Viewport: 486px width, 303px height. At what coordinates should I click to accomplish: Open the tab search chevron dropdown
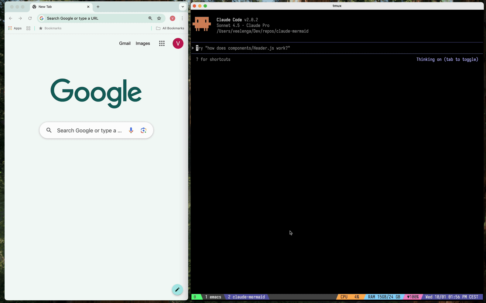pos(183,6)
